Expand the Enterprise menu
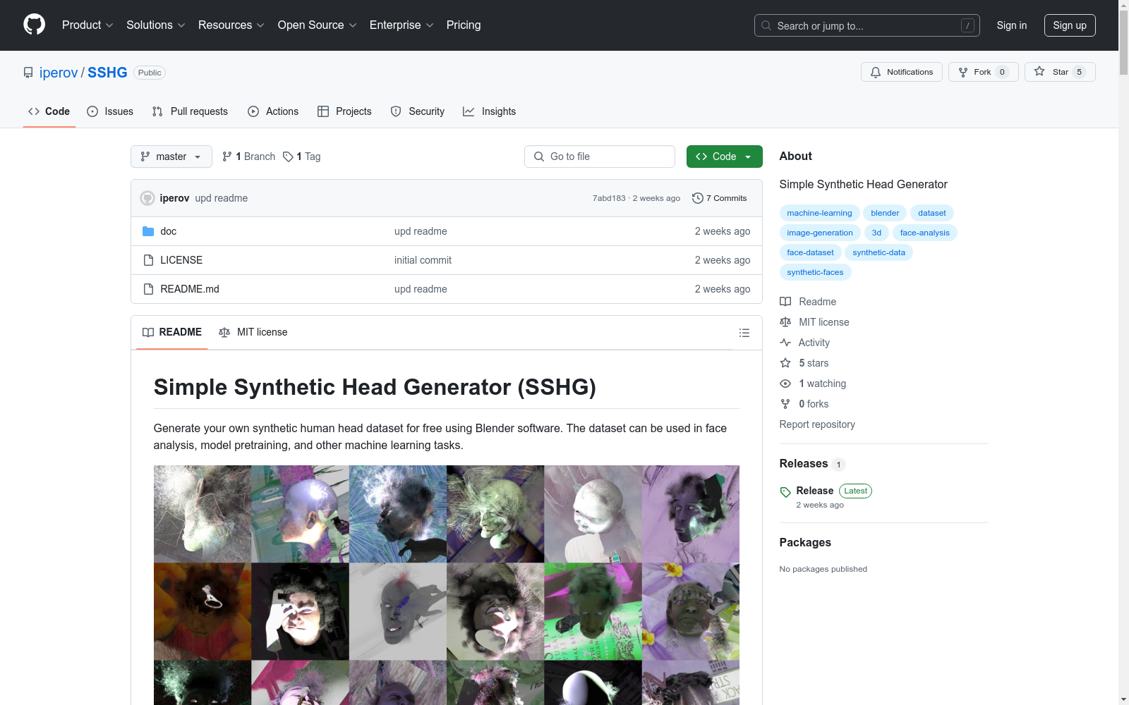 (x=402, y=25)
